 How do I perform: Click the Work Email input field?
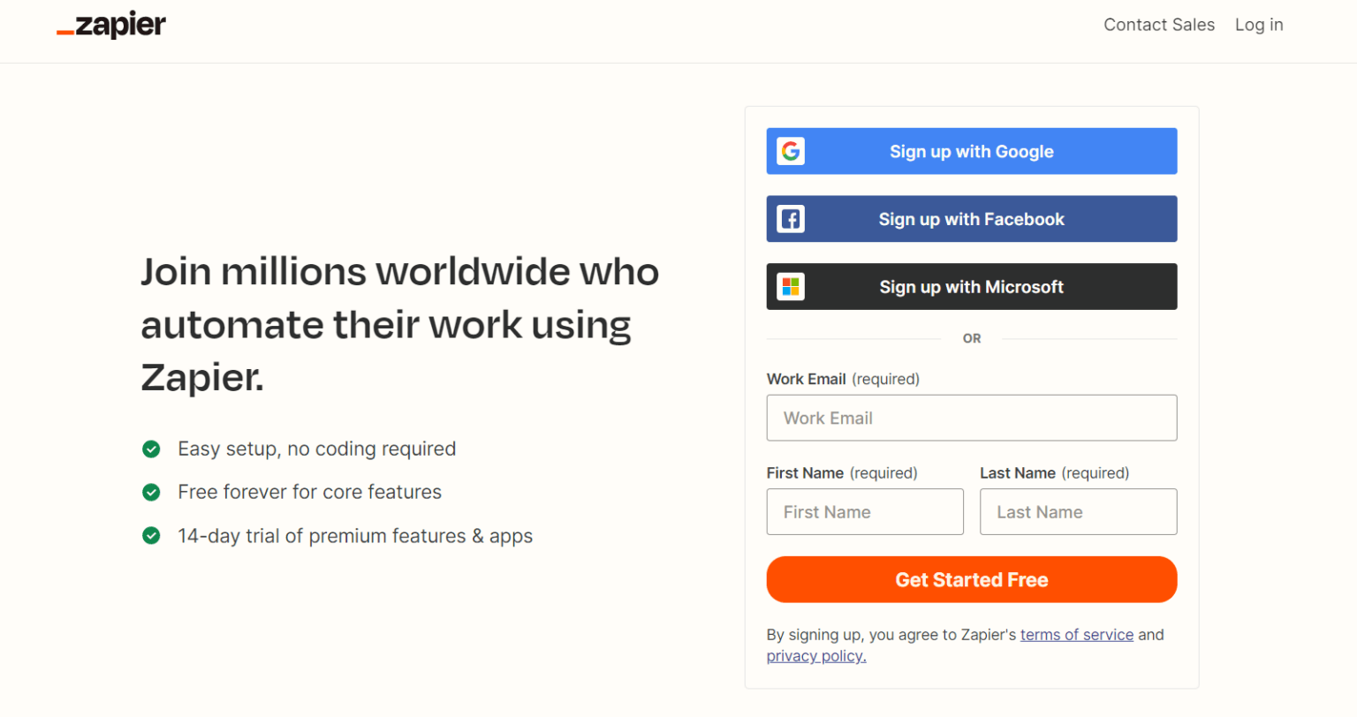(972, 418)
